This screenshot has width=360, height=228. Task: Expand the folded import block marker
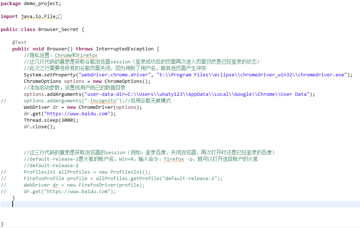point(60,17)
